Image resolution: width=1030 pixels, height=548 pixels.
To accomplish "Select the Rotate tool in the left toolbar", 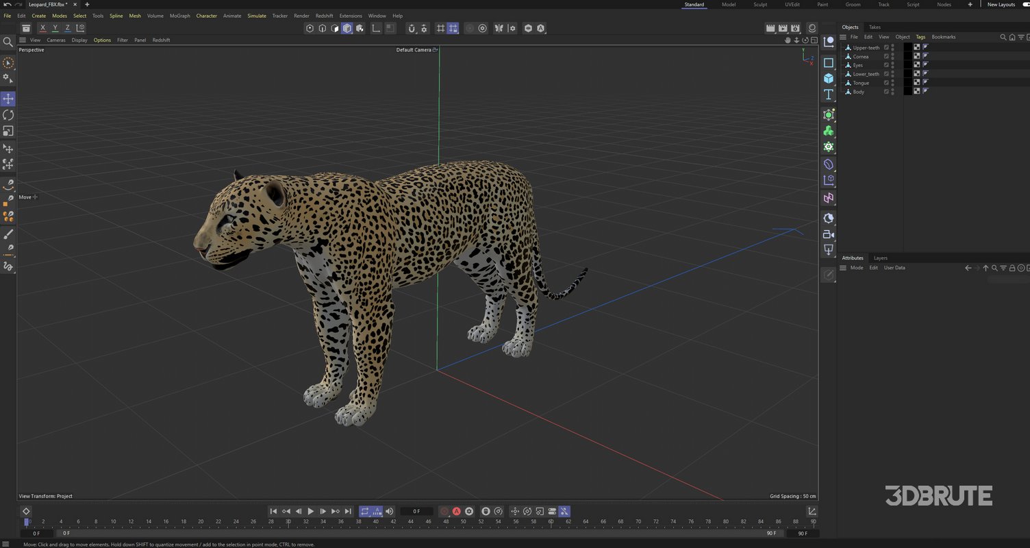I will coord(8,115).
